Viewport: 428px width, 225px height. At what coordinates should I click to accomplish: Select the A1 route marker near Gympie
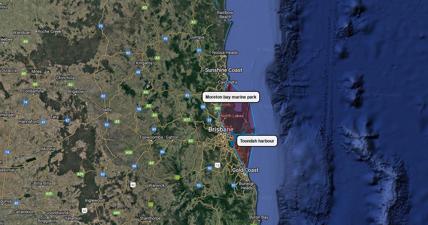[194, 22]
